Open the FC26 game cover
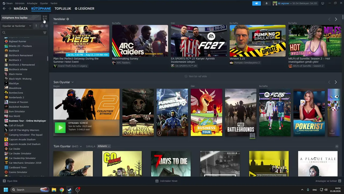 pos(275,112)
